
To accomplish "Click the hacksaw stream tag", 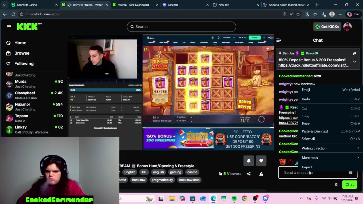I will coord(139,180).
